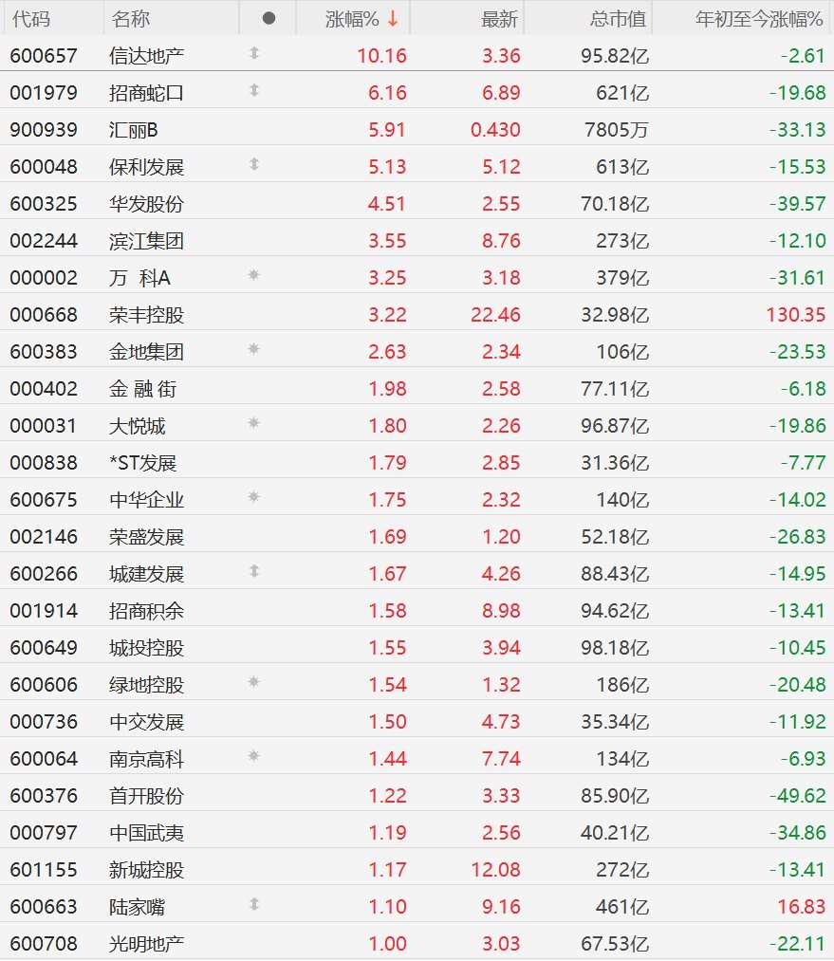Screen dimensions: 834x961
Task: Toggle the star flag on 中华企业
Action: coord(253,497)
